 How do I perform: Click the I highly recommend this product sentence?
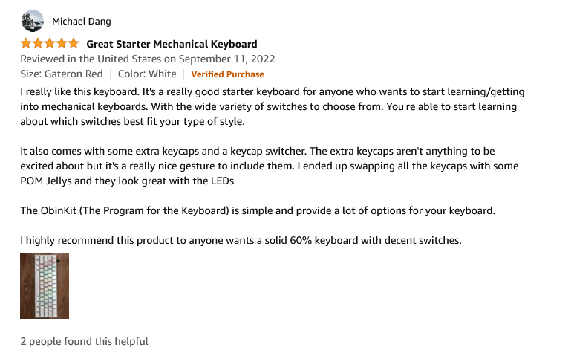(241, 241)
